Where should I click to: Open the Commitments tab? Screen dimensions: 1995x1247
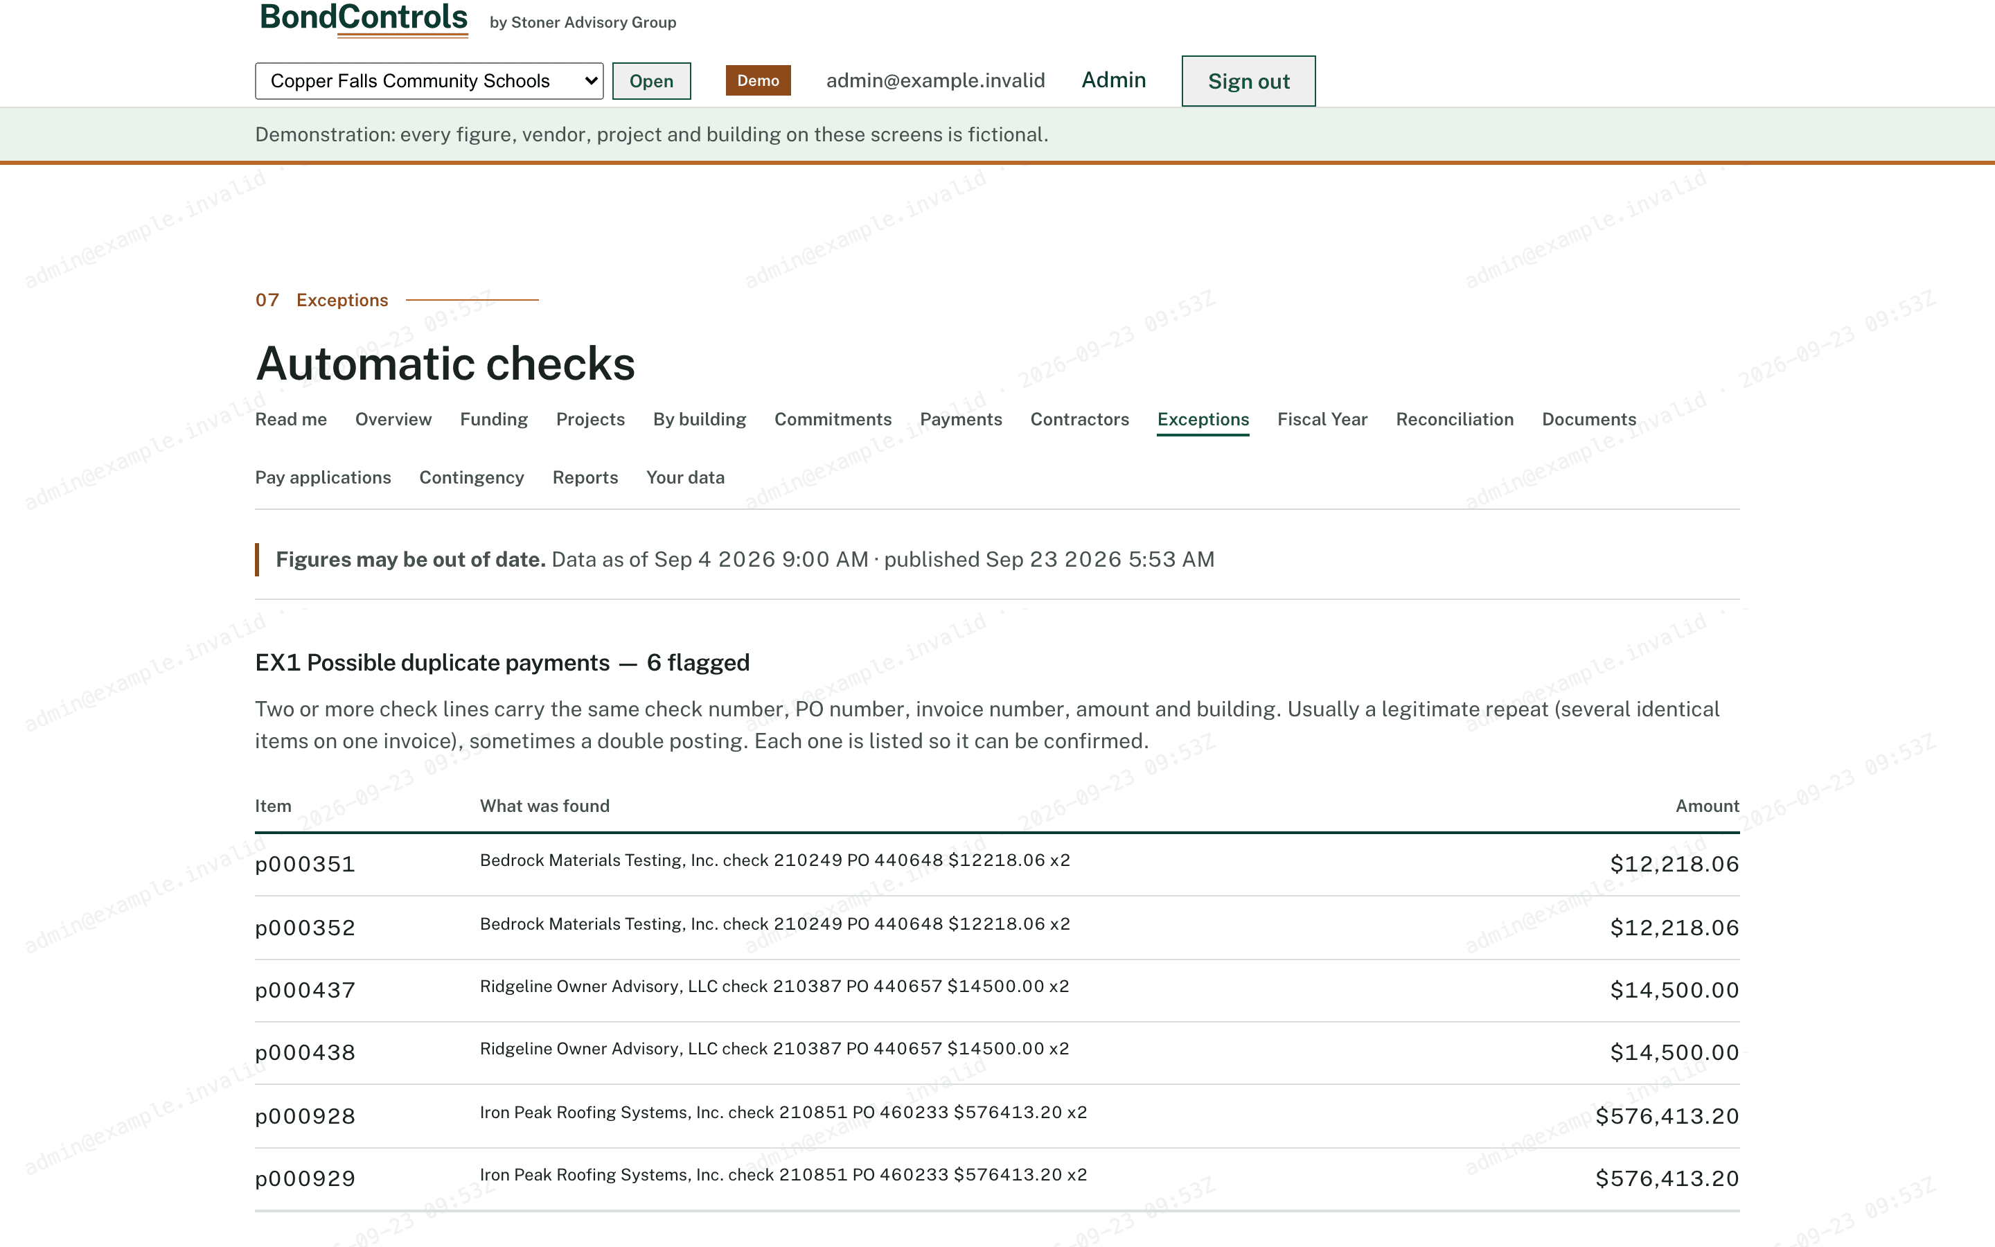[833, 419]
